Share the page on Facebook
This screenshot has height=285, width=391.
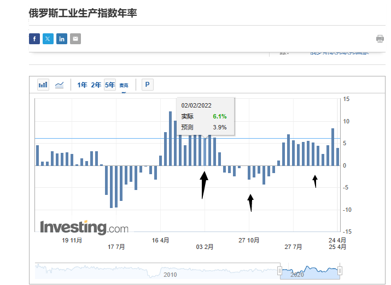click(x=34, y=39)
